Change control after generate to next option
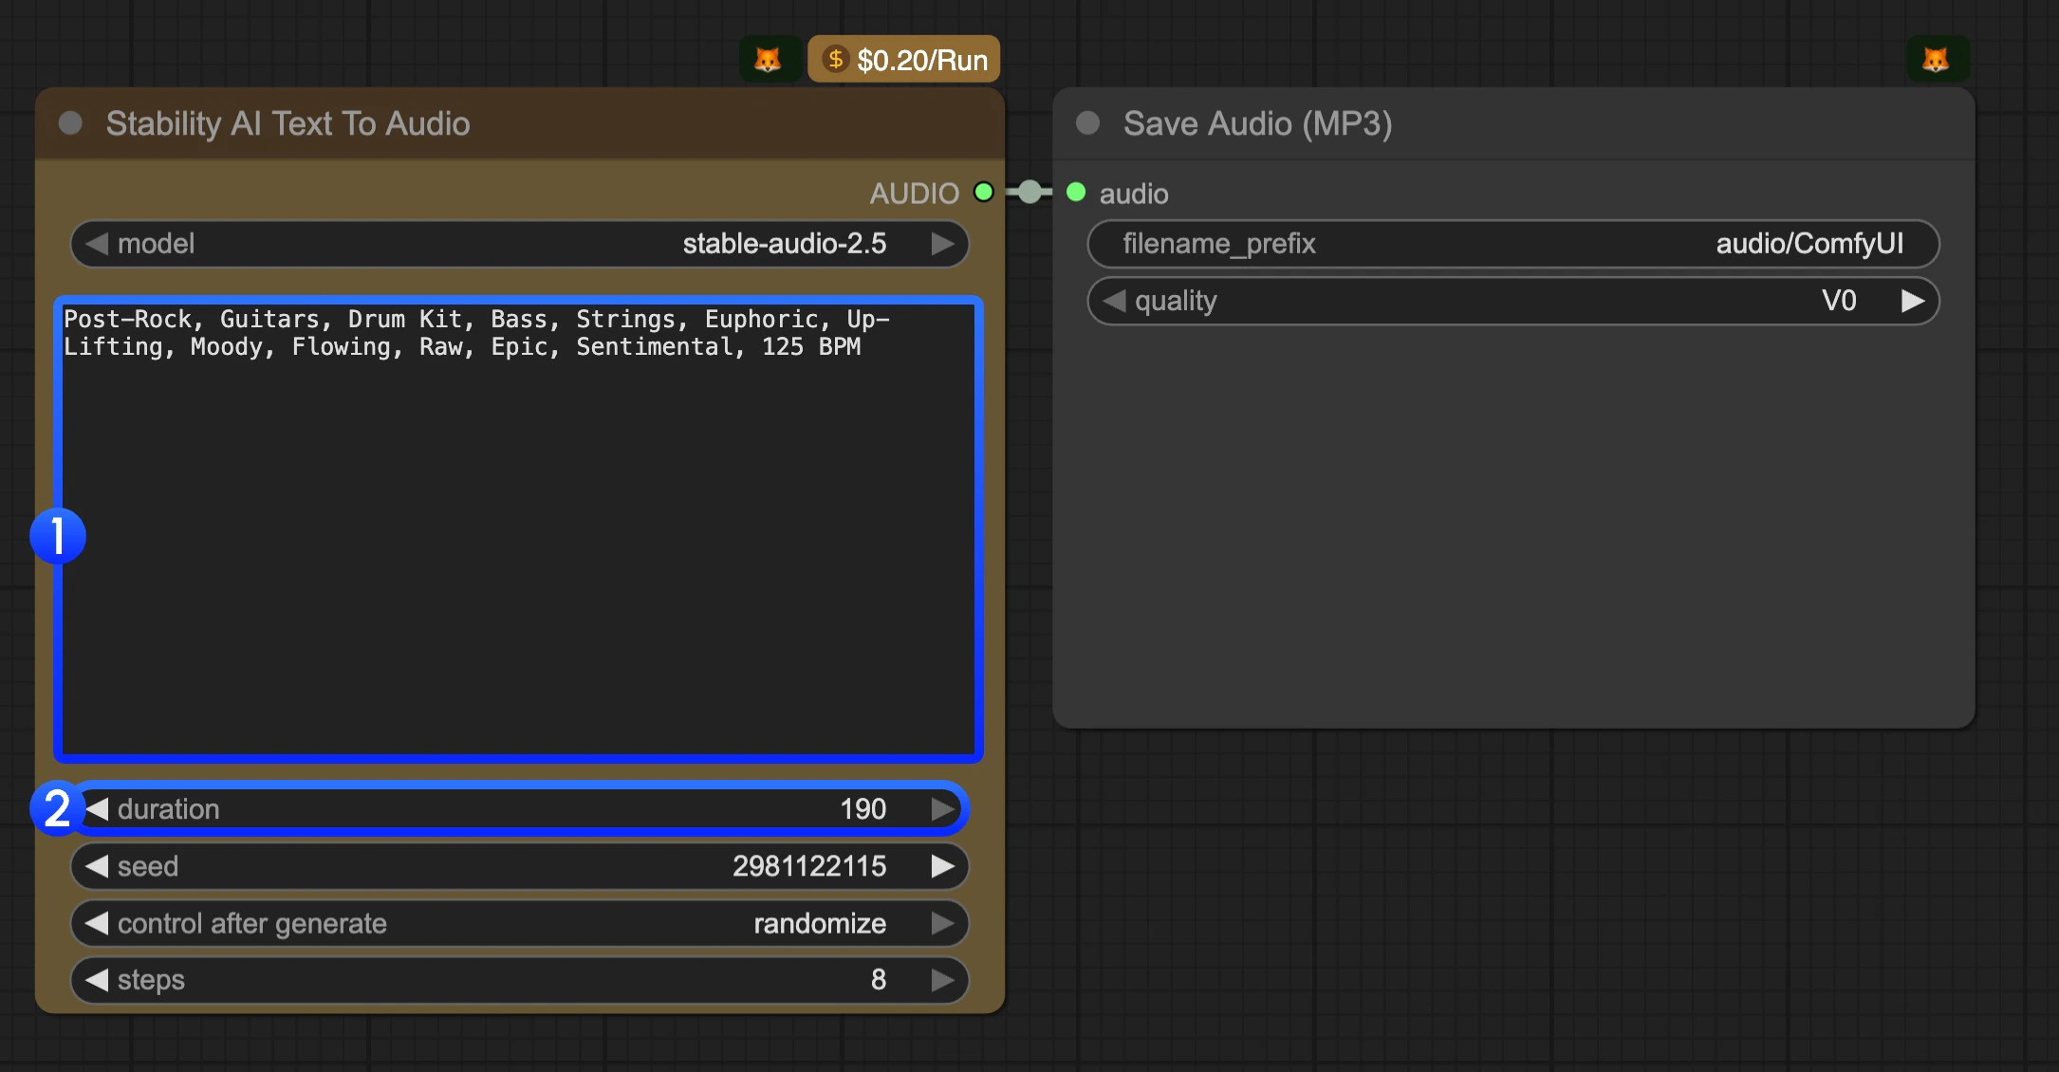The width and height of the screenshot is (2059, 1072). coord(942,923)
